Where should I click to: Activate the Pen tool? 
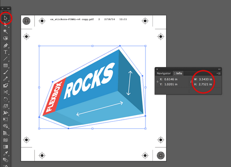click(6, 46)
